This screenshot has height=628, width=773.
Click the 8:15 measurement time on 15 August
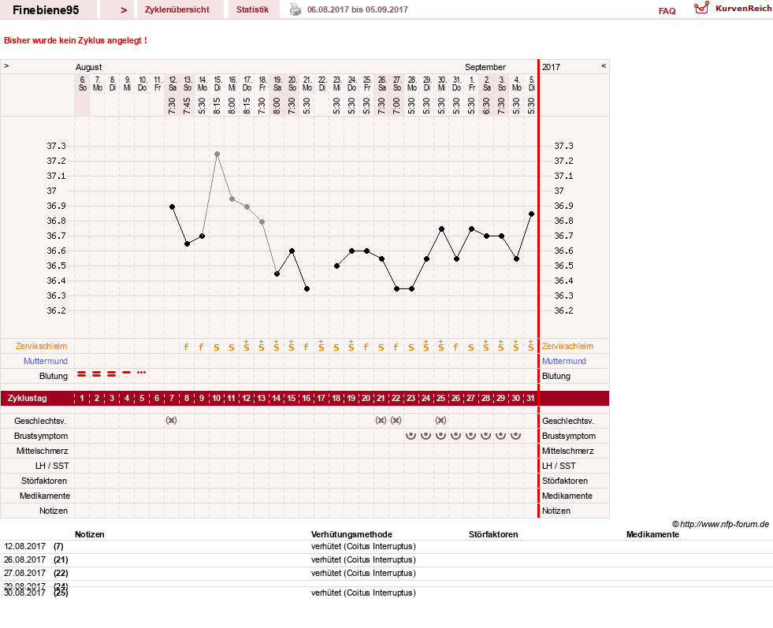click(x=217, y=106)
